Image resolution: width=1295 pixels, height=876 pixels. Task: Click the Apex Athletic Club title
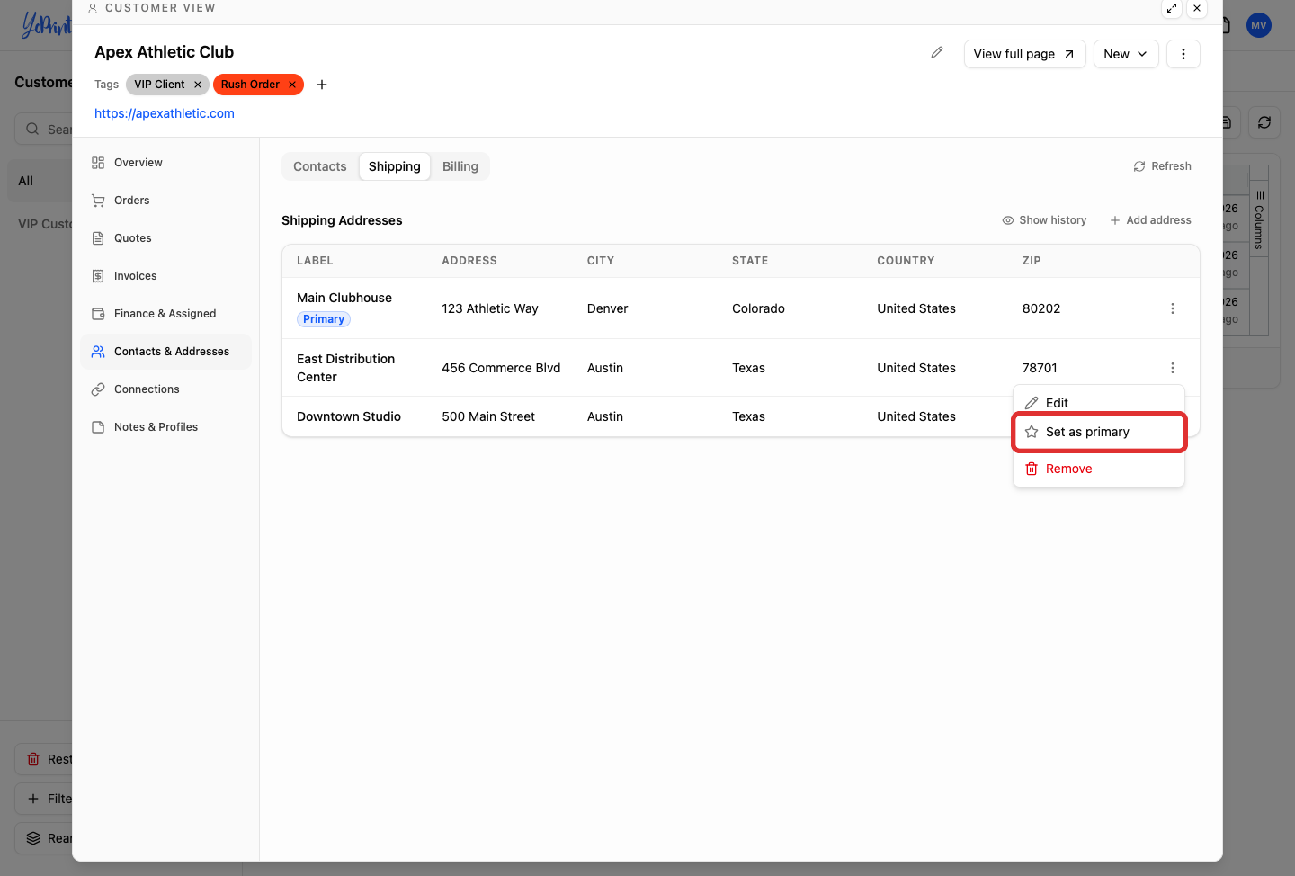(x=165, y=52)
